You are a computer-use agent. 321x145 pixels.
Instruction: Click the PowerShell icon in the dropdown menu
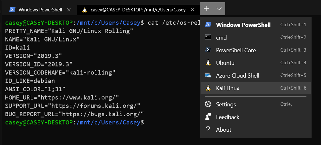point(208,25)
